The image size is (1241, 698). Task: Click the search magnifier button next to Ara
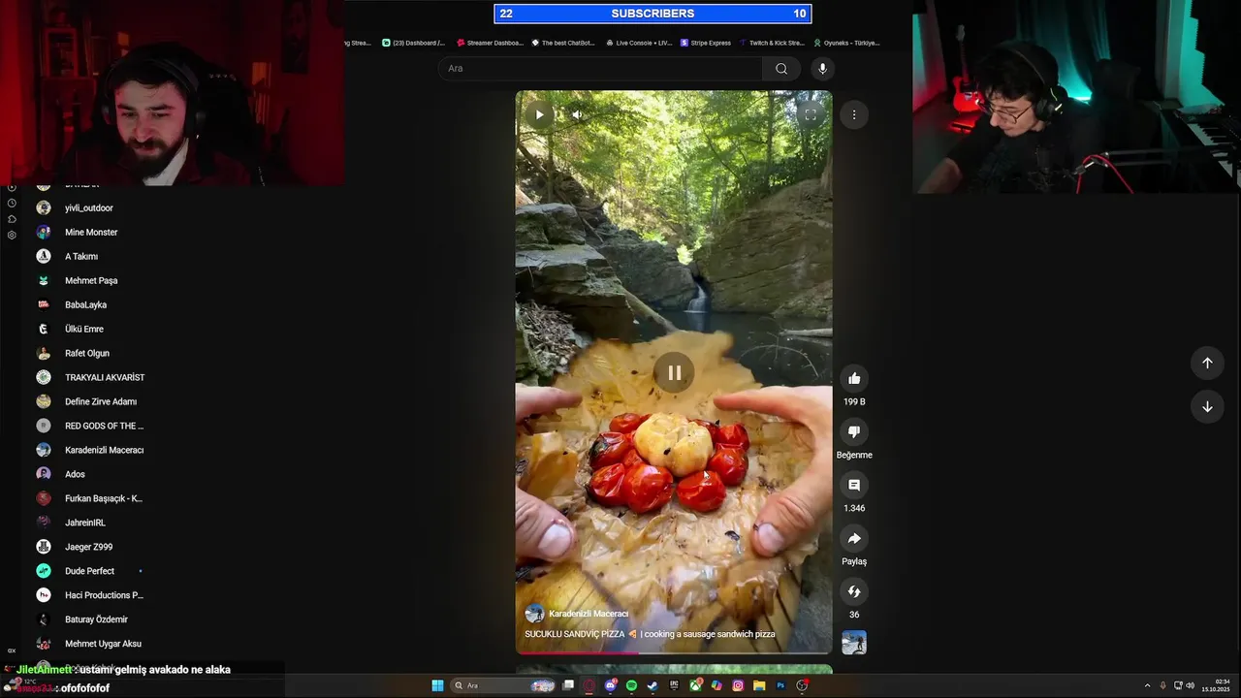pyautogui.click(x=781, y=69)
